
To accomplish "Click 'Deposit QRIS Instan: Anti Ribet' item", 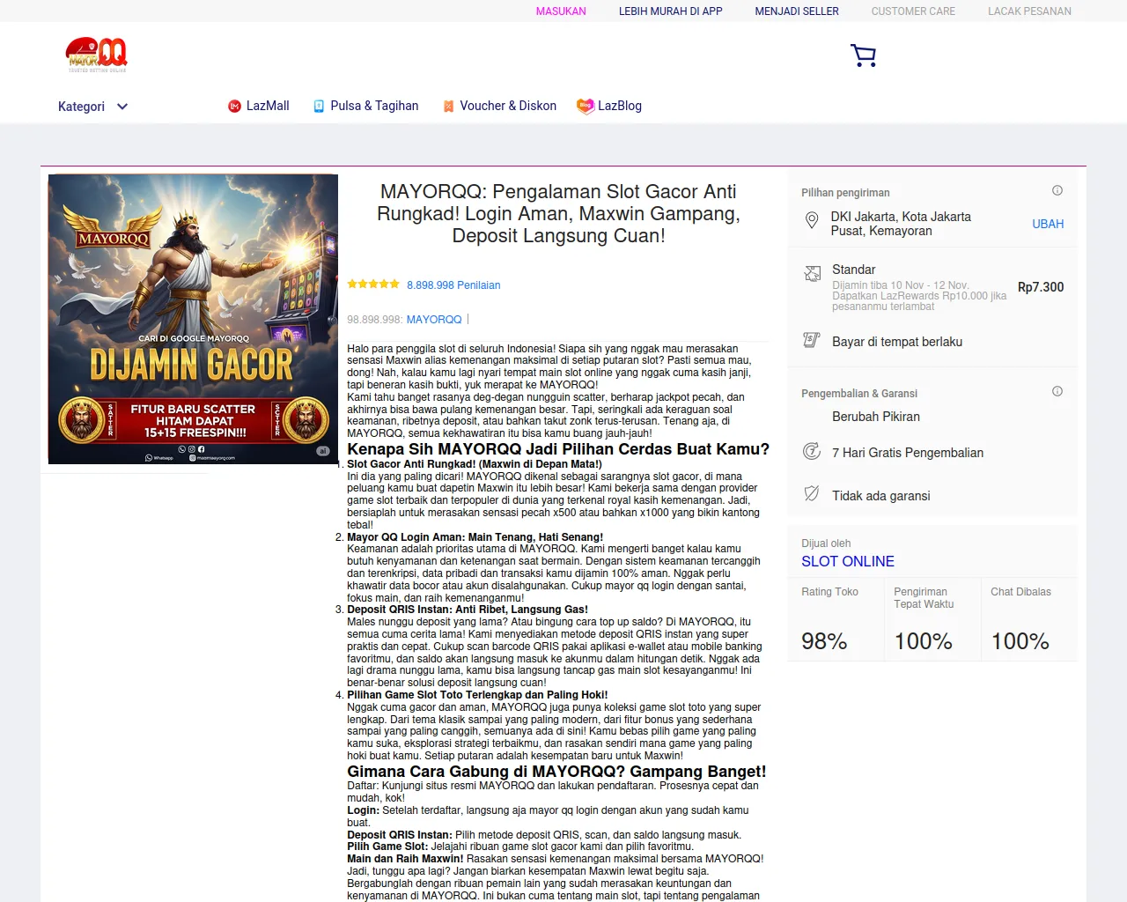I will (468, 610).
